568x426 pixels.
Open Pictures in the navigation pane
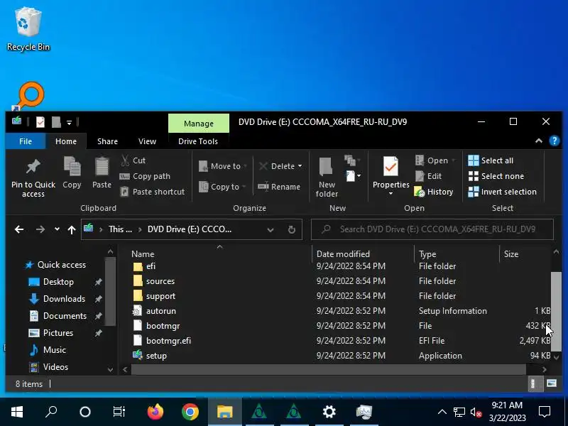tap(58, 333)
